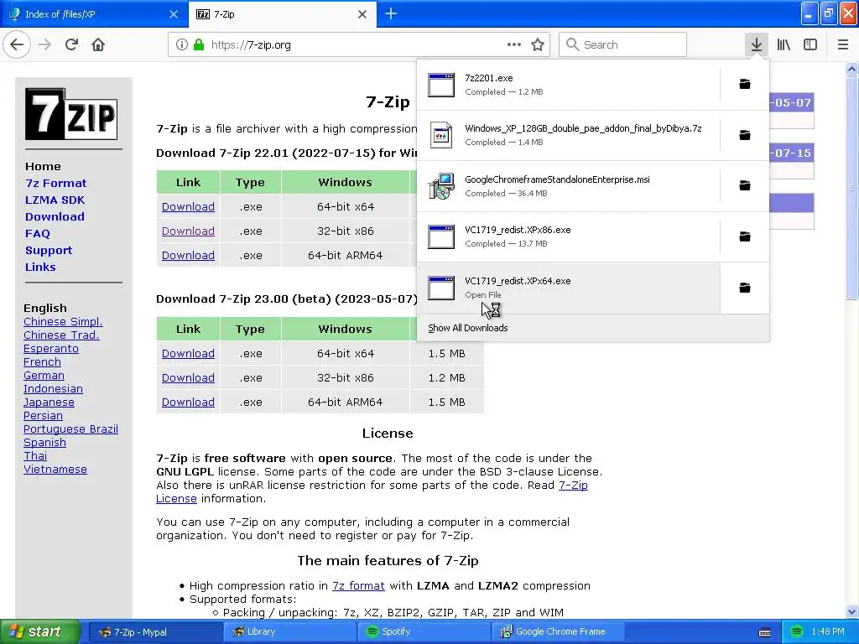Open the Windows start button
The width and height of the screenshot is (859, 644).
point(39,631)
